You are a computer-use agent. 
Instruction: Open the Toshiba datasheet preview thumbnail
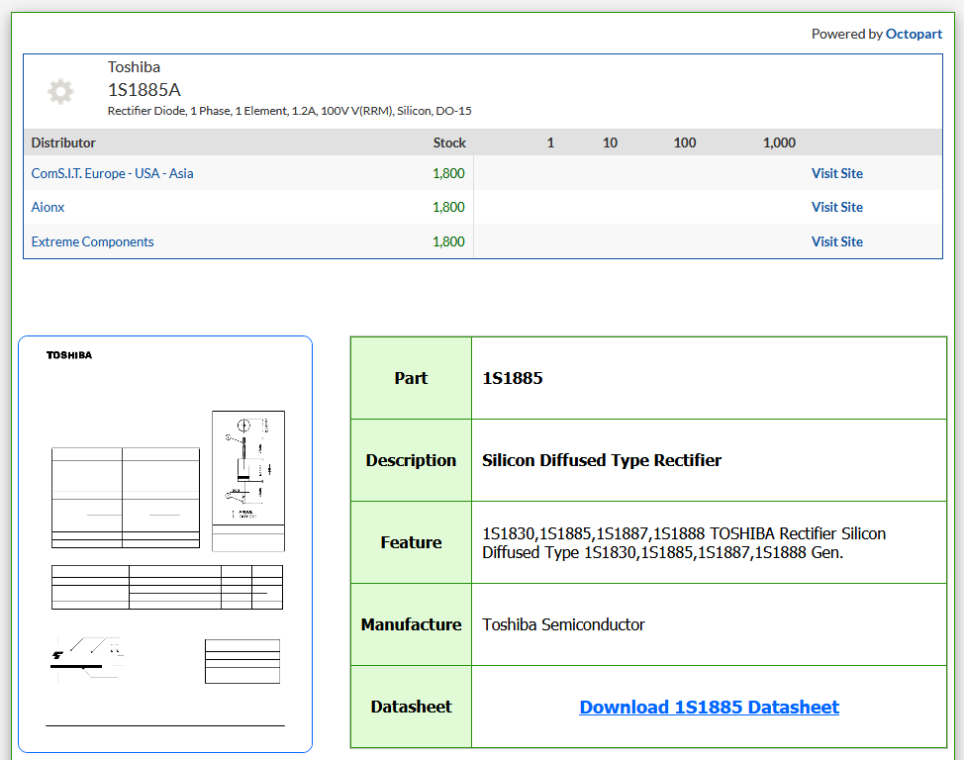pos(165,544)
